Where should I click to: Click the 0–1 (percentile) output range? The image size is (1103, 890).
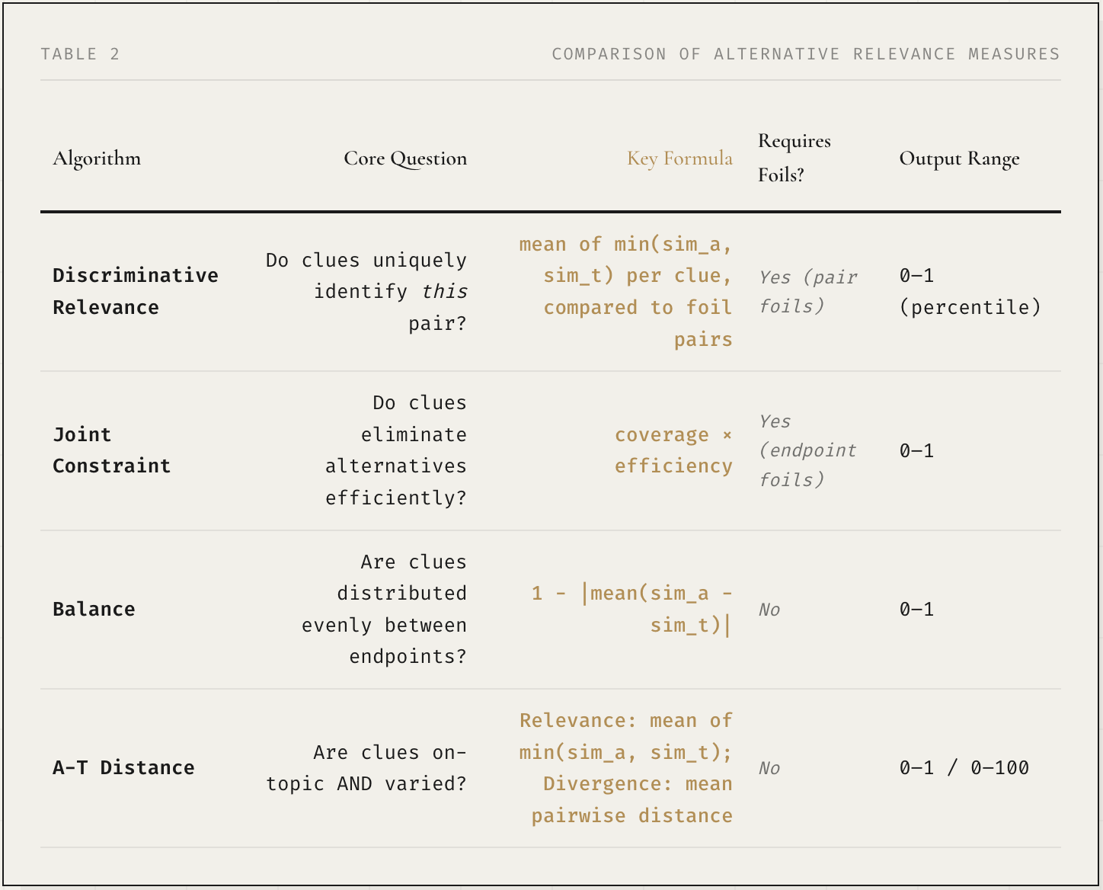(969, 291)
